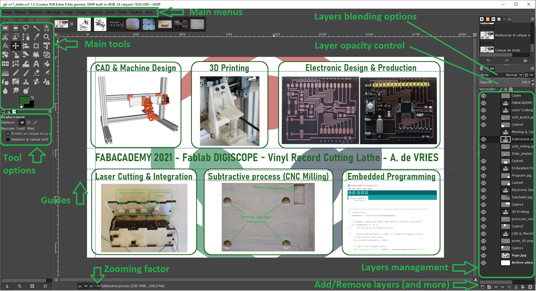This screenshot has height=291, width=536.
Task: Select the Zoom magnifier tool
Action: pos(47,37)
